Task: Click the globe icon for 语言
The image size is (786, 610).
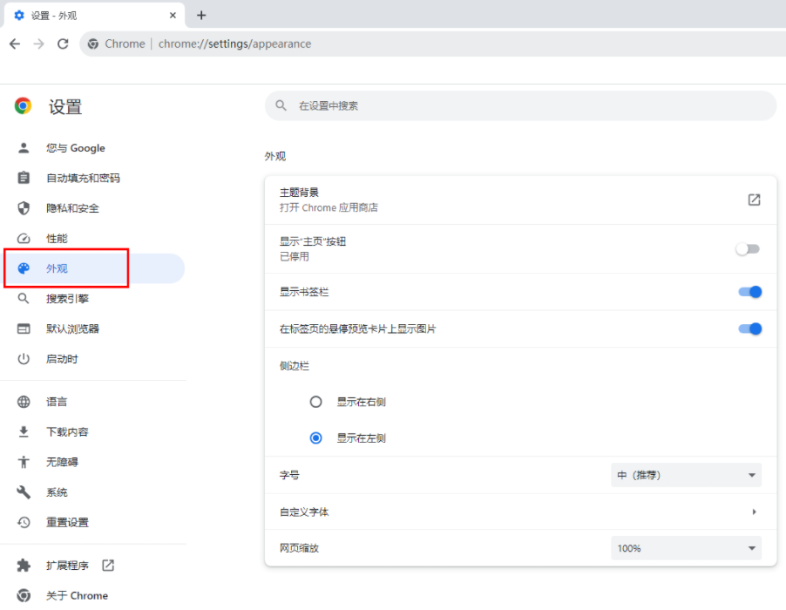Action: tap(24, 402)
